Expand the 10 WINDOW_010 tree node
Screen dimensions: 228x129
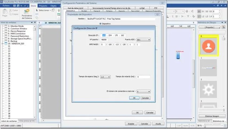3,44
